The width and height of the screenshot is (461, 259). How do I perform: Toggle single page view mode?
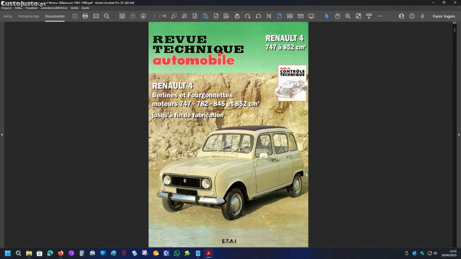pos(279,16)
